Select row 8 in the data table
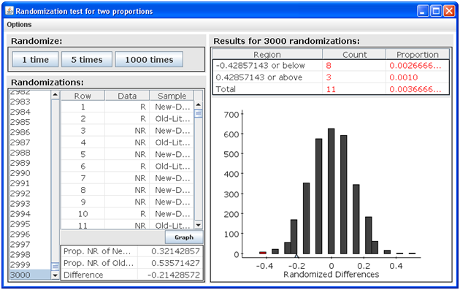Image resolution: width=460 pixels, height=290 pixels. click(x=127, y=190)
